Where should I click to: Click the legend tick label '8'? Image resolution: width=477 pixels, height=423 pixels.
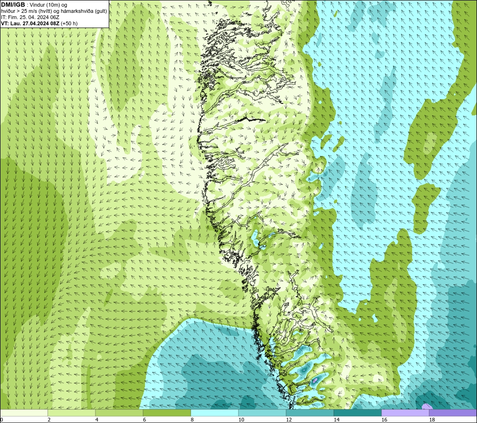[x=192, y=420]
